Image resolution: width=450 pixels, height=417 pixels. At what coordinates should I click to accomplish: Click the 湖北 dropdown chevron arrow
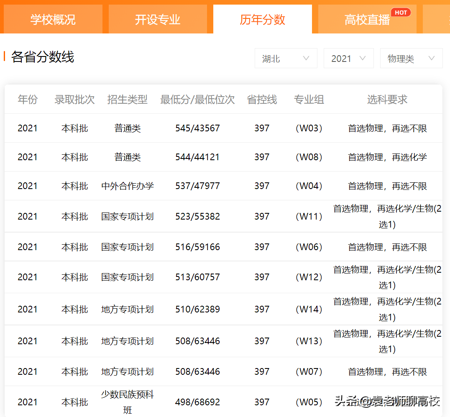click(x=306, y=58)
